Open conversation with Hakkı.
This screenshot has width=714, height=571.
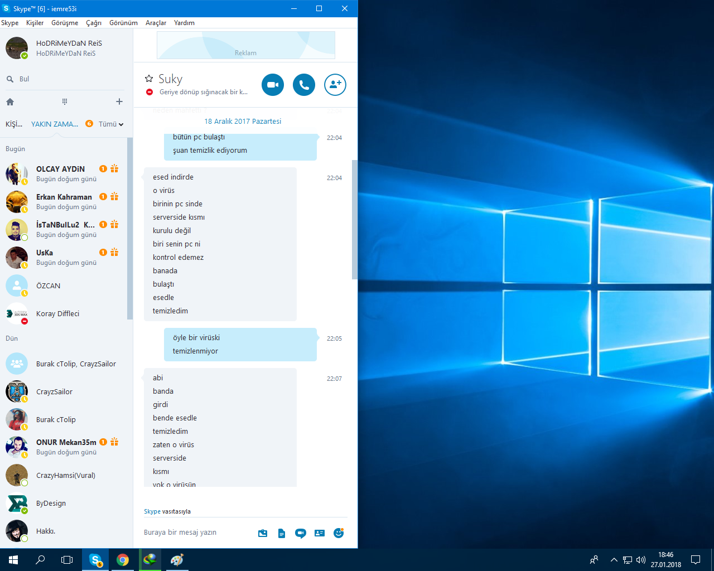pos(64,531)
